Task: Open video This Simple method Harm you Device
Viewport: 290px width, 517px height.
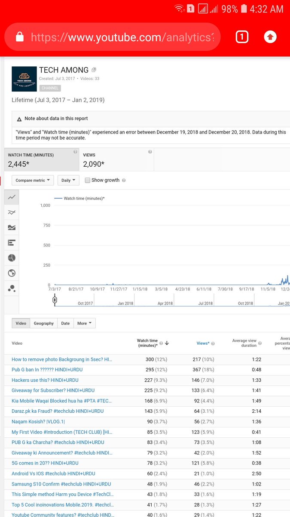Action: (x=63, y=494)
